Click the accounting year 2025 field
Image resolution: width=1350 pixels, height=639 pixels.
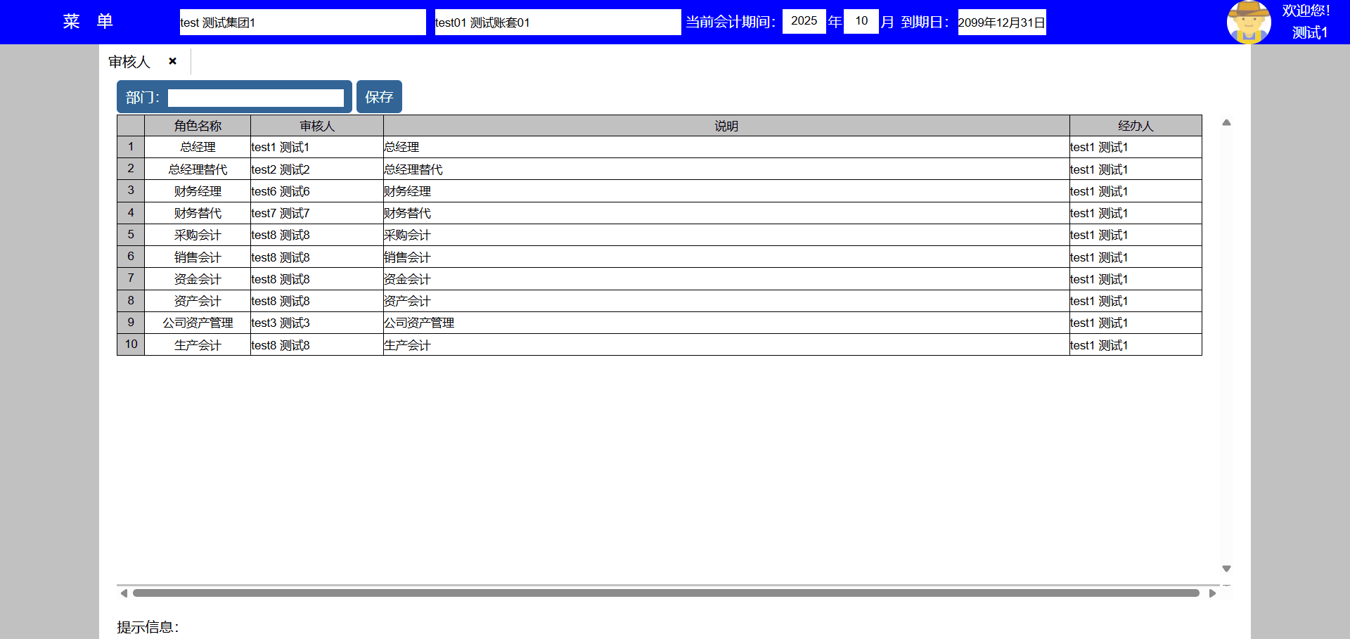tap(804, 21)
